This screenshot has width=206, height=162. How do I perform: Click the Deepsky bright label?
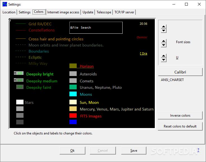coord(40,74)
